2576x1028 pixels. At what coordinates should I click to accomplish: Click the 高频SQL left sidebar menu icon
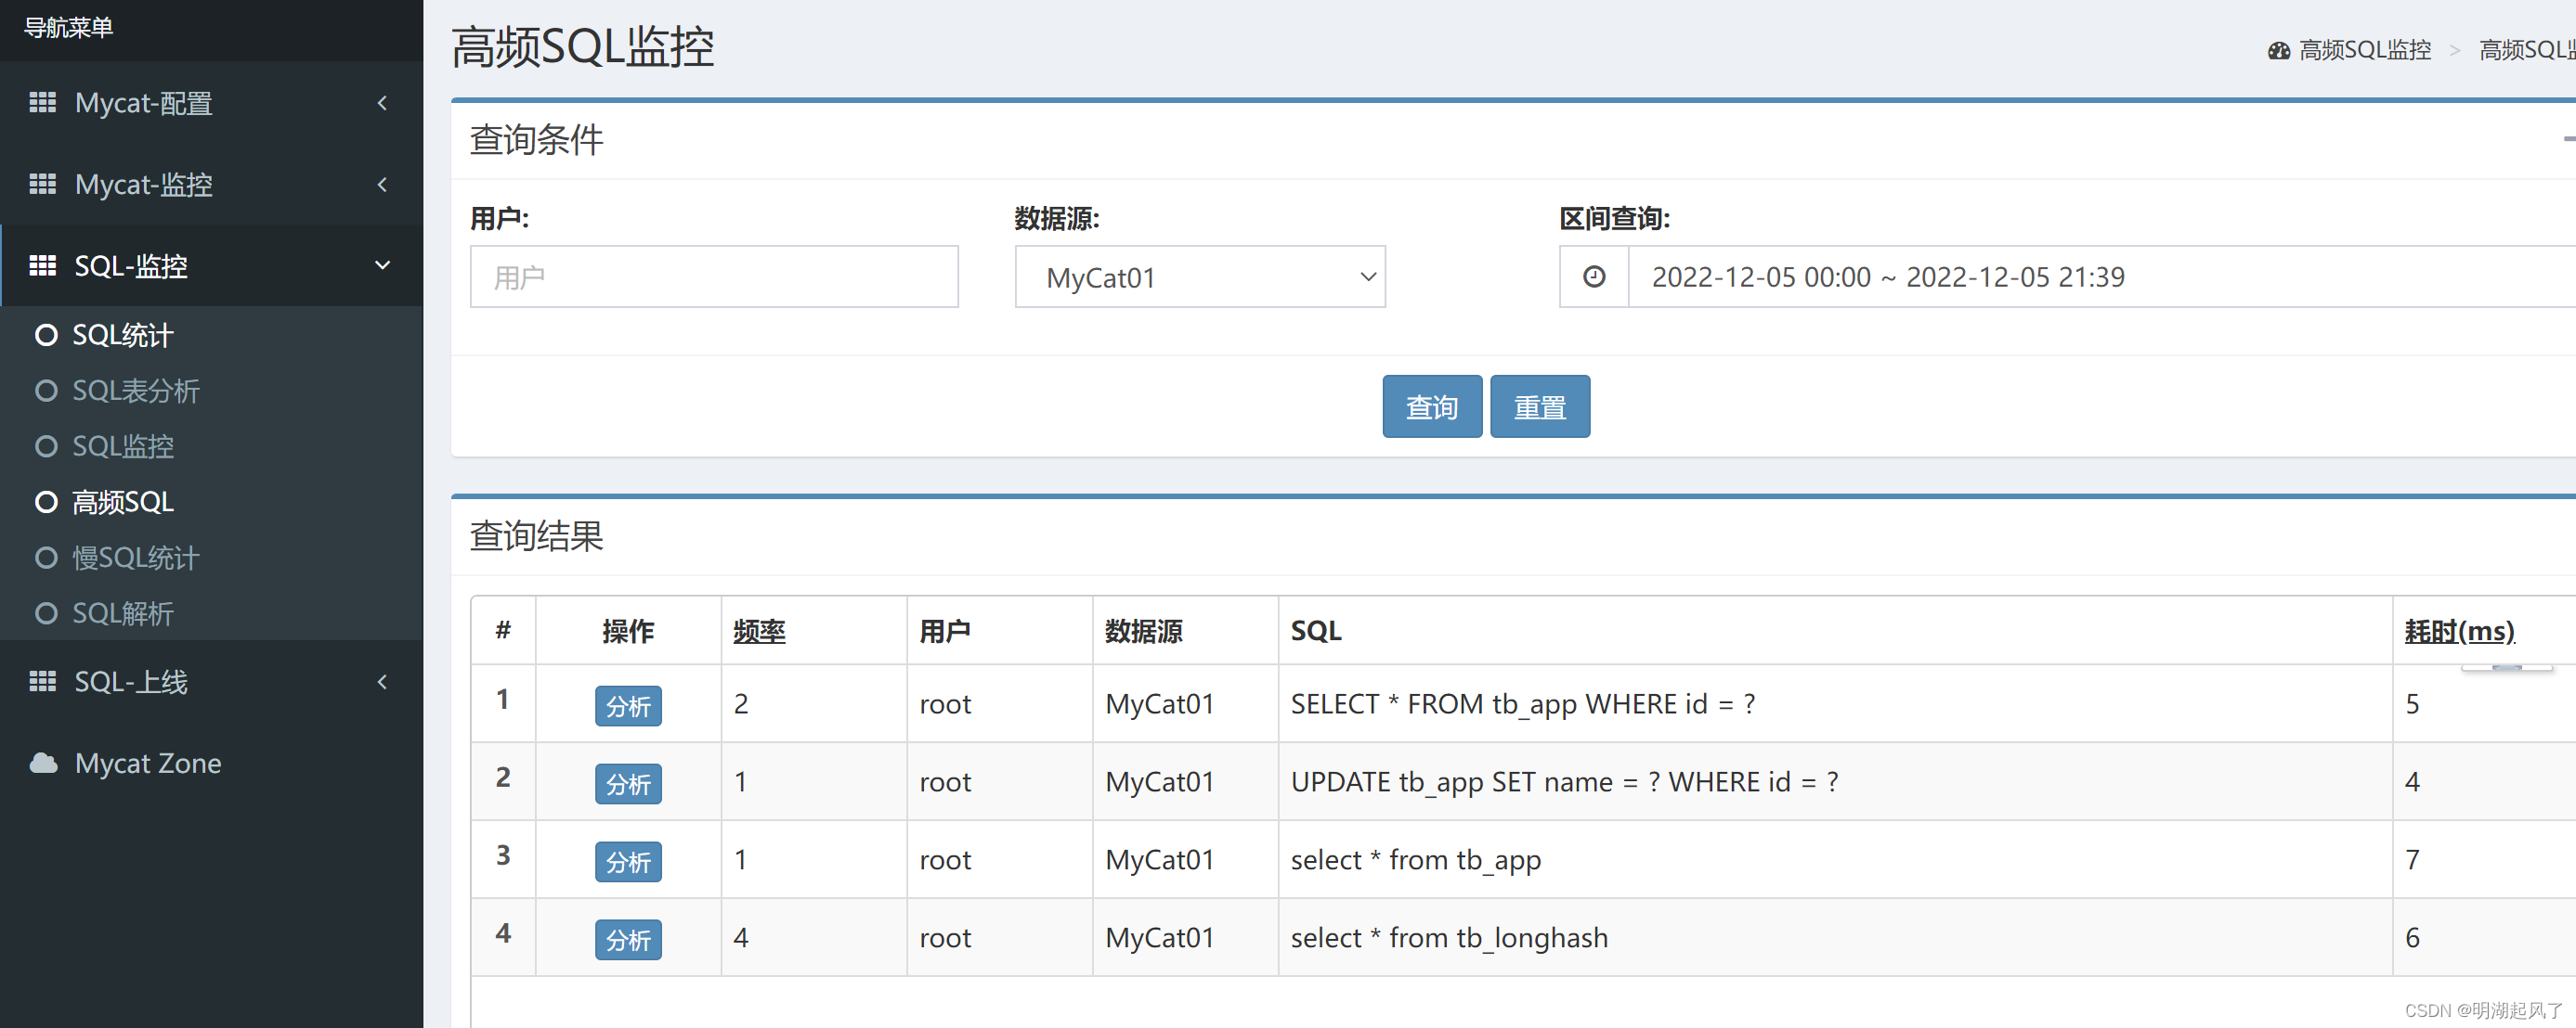pyautogui.click(x=46, y=501)
